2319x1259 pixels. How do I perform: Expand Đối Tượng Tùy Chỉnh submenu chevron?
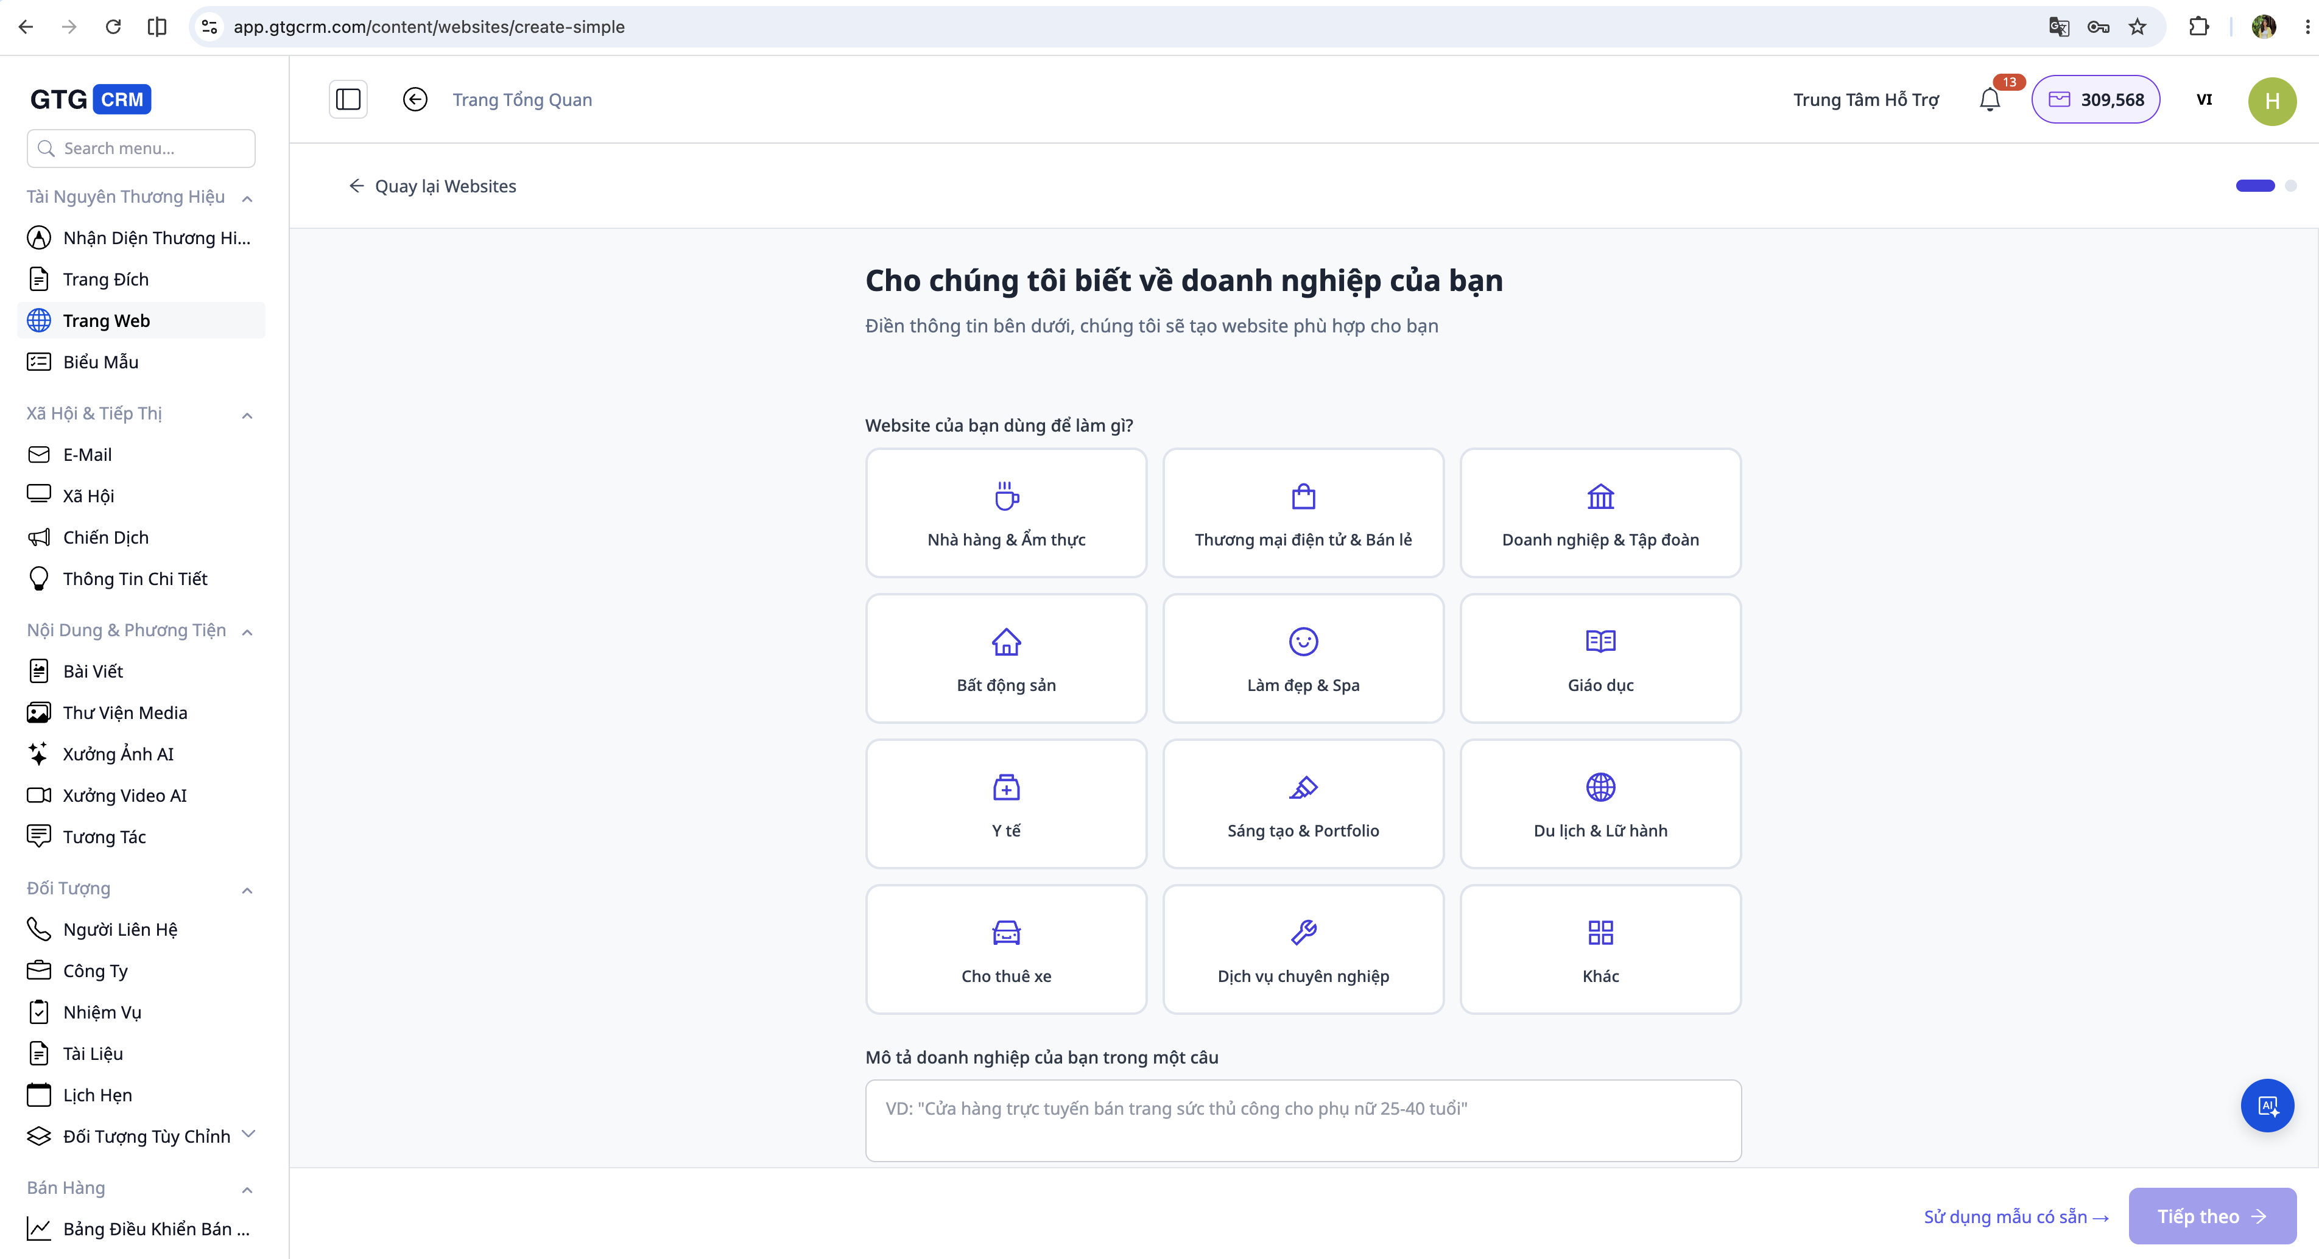(248, 1134)
